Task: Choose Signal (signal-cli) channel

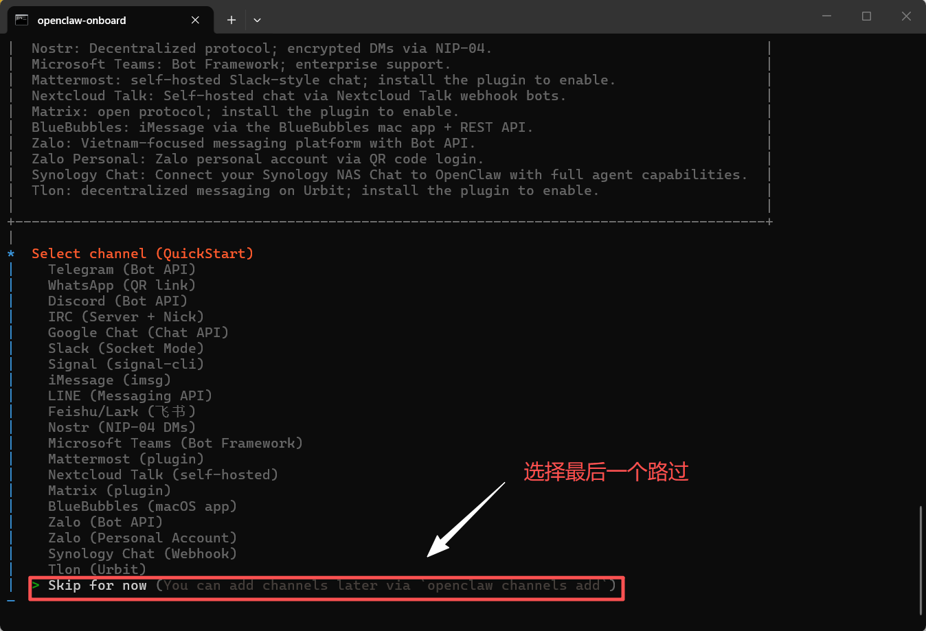Action: (x=126, y=364)
